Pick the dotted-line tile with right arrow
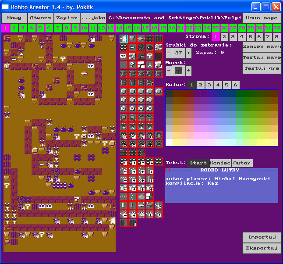The height and width of the screenshot is (264, 283). [132, 170]
